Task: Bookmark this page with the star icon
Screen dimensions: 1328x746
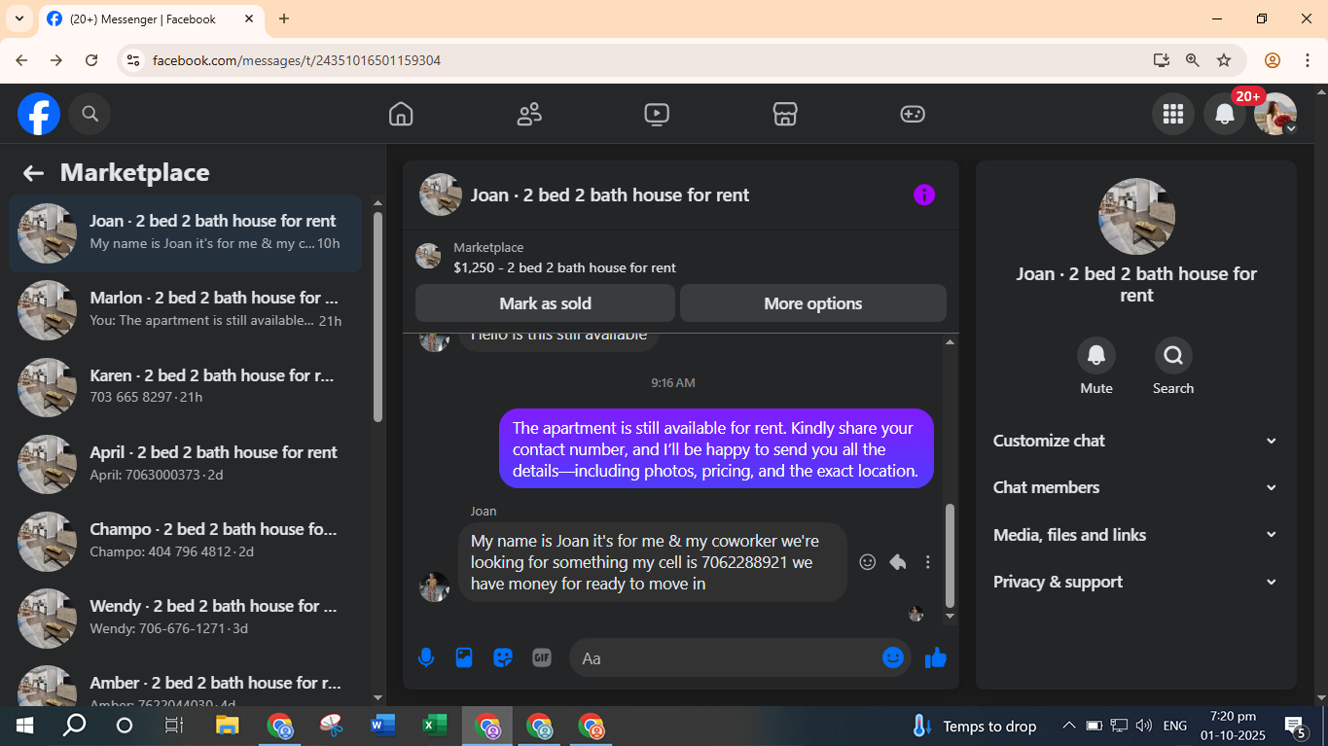Action: click(x=1224, y=60)
